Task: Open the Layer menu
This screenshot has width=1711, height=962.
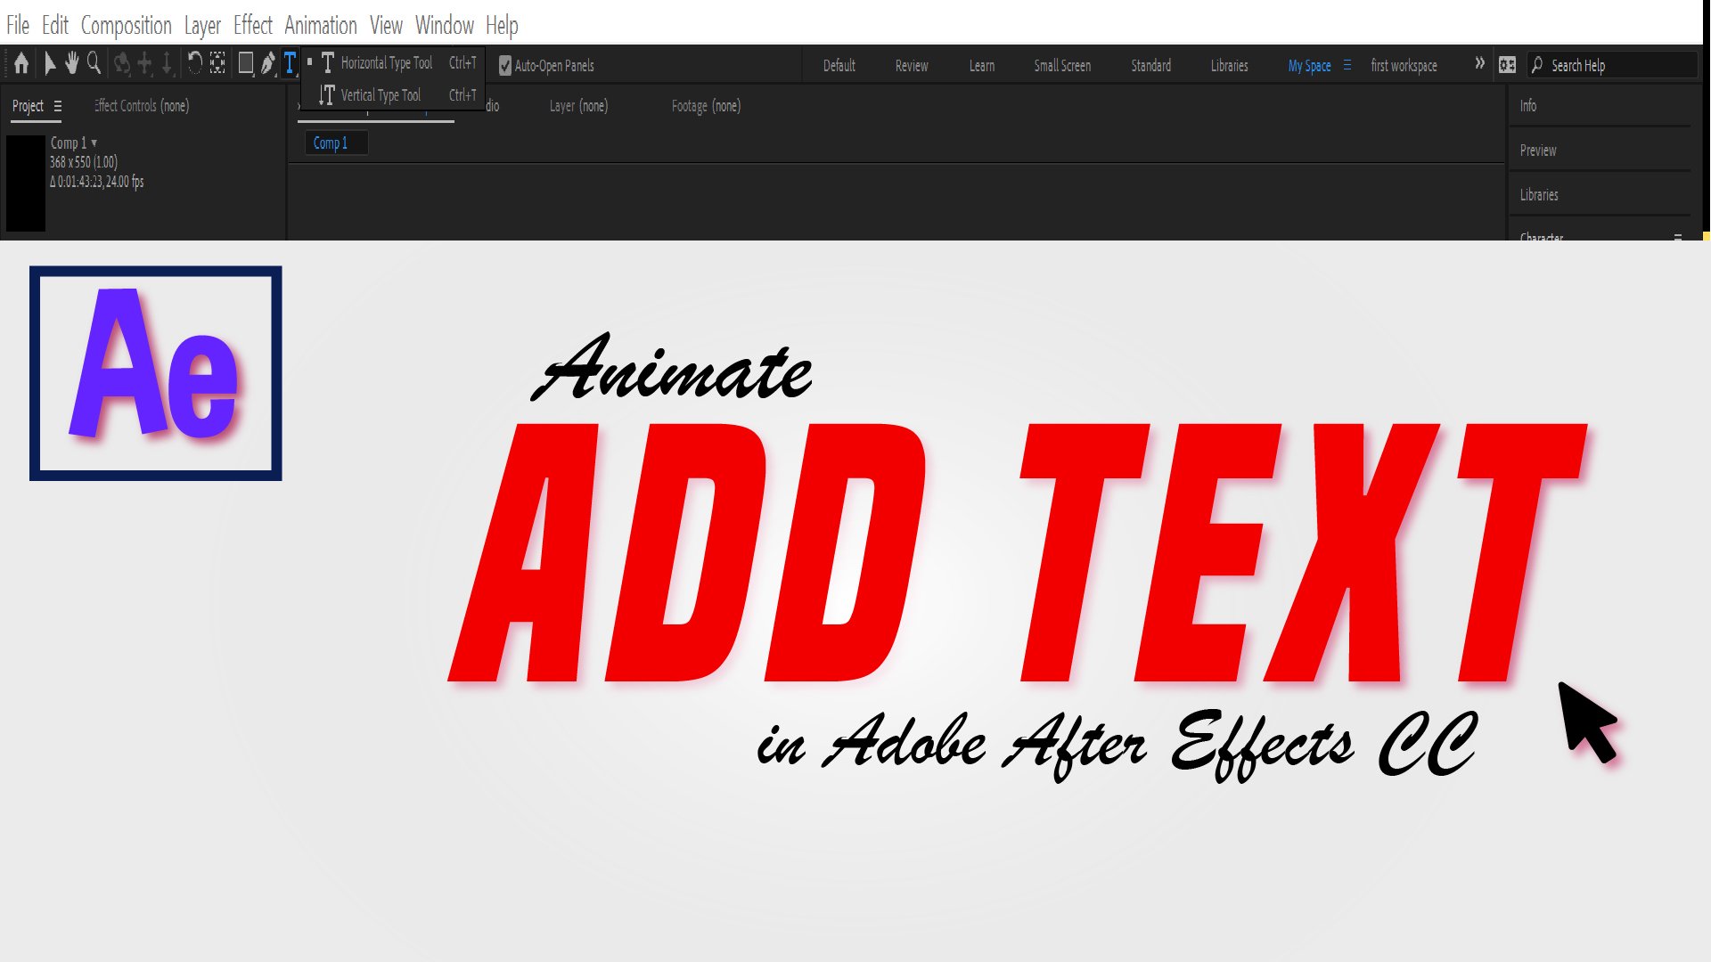Action: [202, 25]
